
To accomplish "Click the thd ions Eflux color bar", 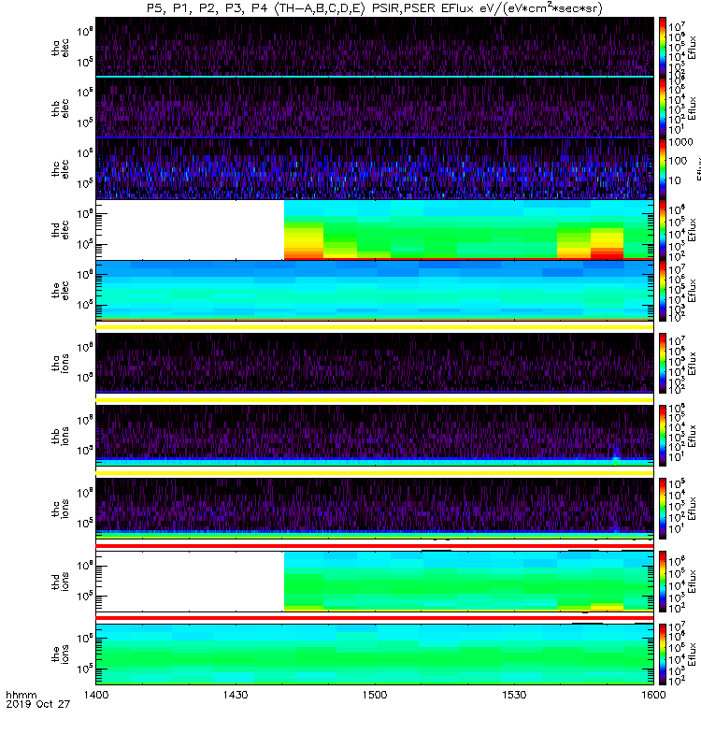I will click(x=663, y=582).
